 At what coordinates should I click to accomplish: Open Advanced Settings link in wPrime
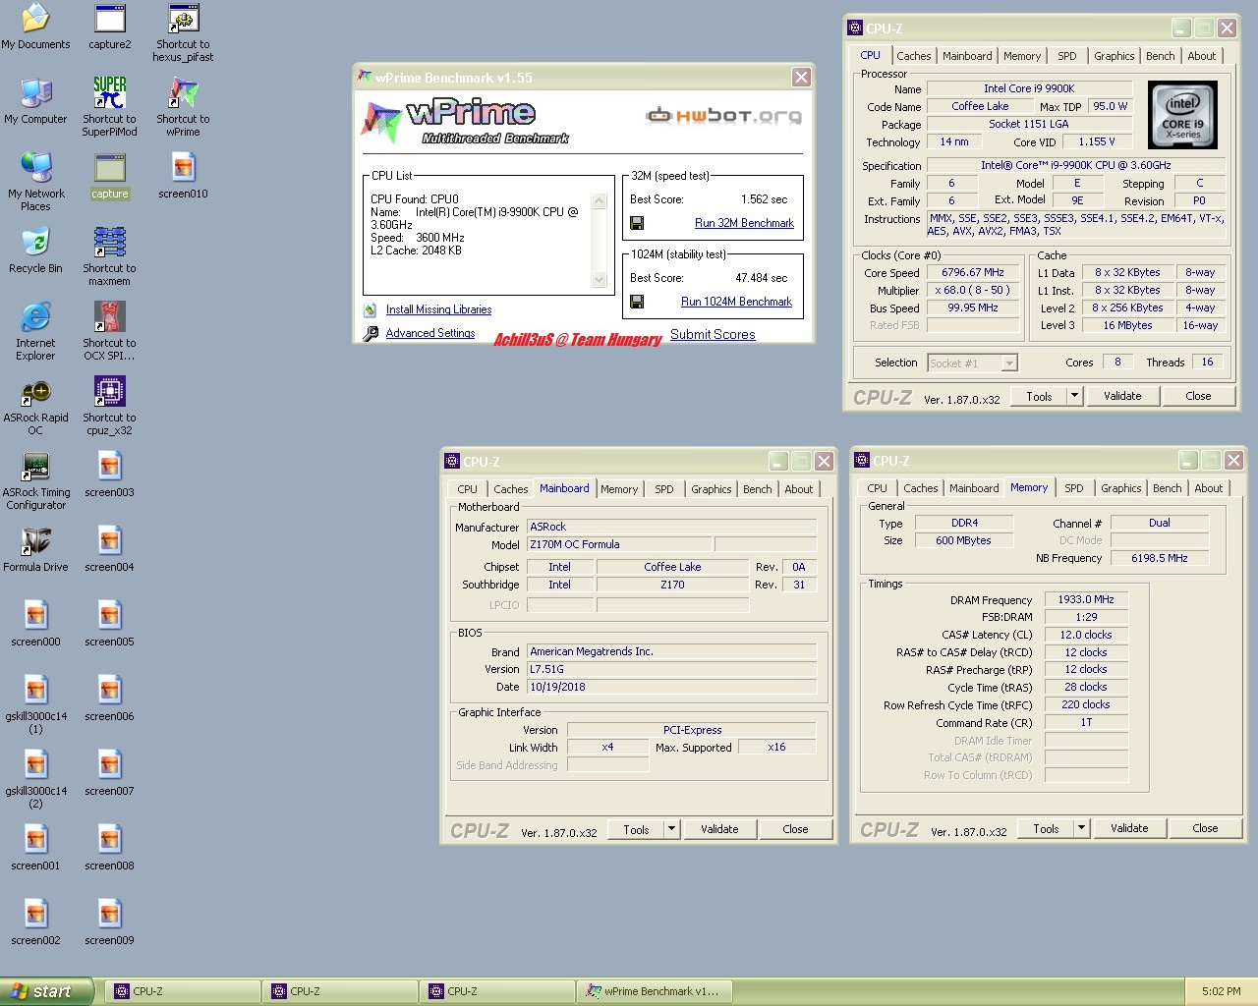tap(429, 334)
